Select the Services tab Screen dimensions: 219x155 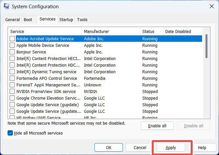pyautogui.click(x=47, y=19)
